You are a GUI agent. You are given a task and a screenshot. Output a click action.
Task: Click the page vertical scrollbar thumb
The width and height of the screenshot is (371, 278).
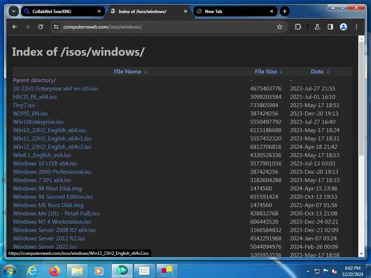(x=361, y=99)
